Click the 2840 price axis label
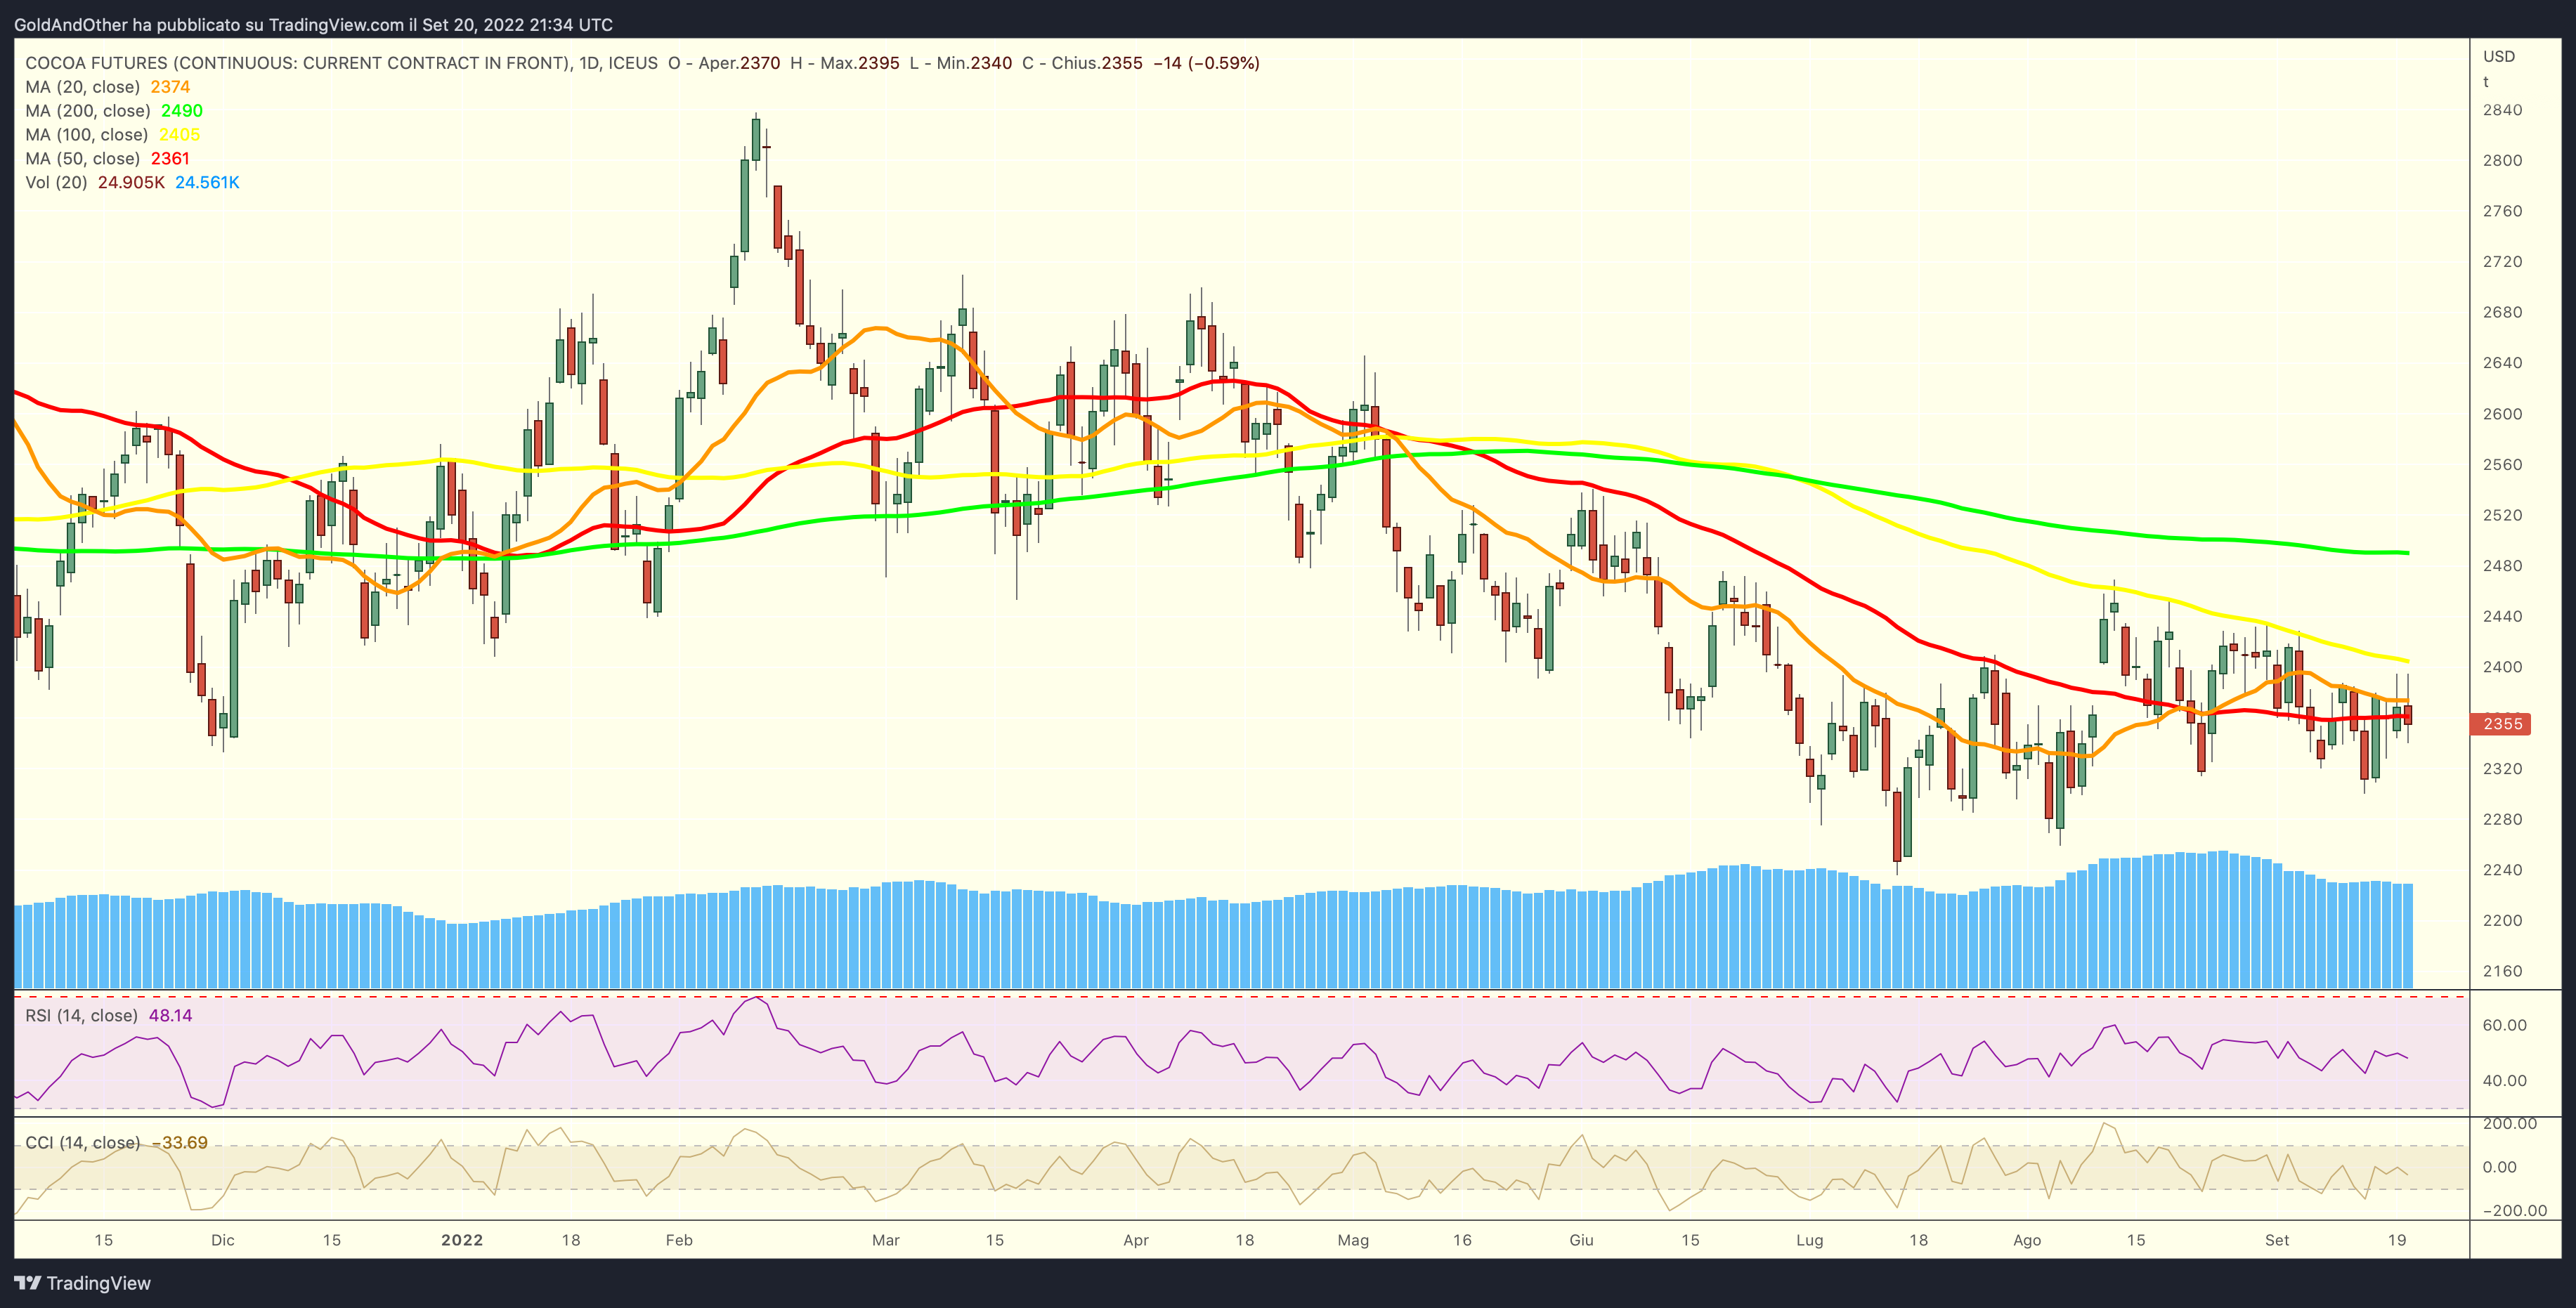 (x=2502, y=110)
